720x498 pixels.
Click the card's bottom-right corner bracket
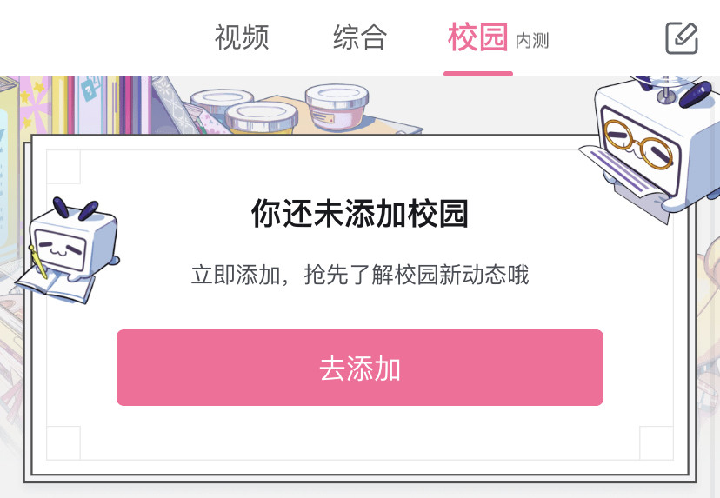click(x=657, y=443)
